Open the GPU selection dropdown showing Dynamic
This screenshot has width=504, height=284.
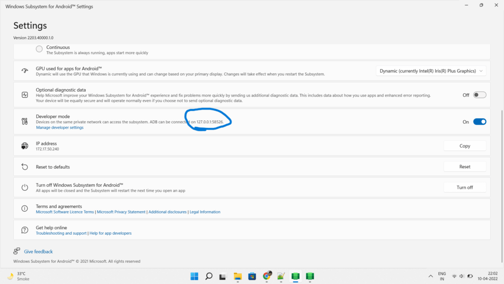point(431,71)
